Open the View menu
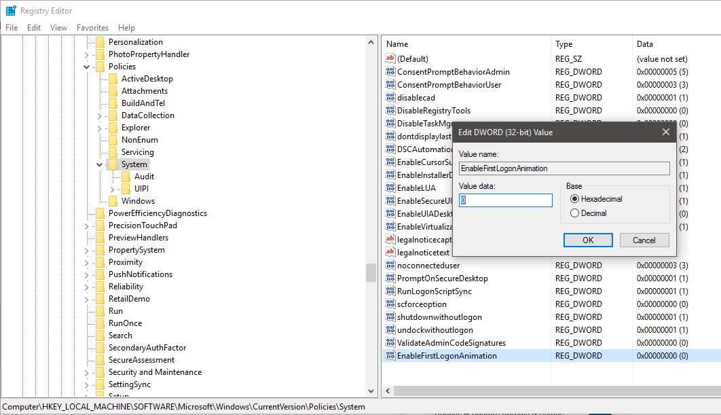The height and width of the screenshot is (415, 721). tap(58, 28)
